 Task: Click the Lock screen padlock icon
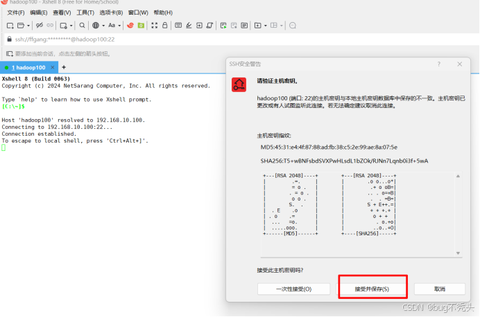point(164,25)
